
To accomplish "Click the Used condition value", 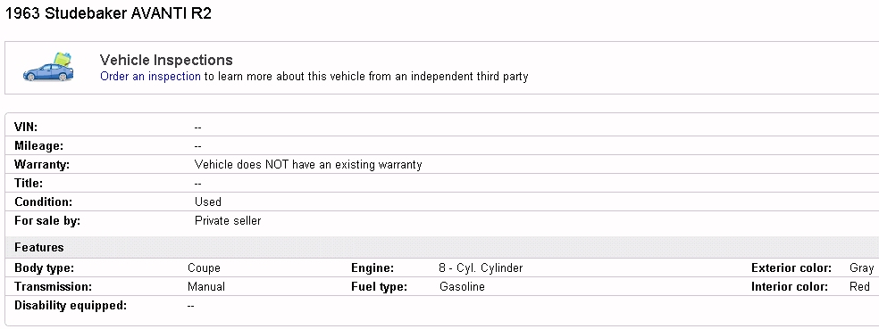I will point(208,202).
